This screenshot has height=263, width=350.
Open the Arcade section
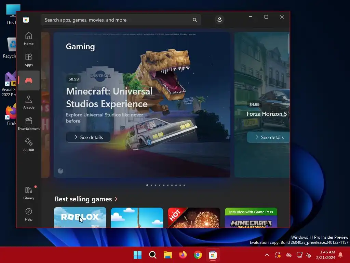(29, 102)
